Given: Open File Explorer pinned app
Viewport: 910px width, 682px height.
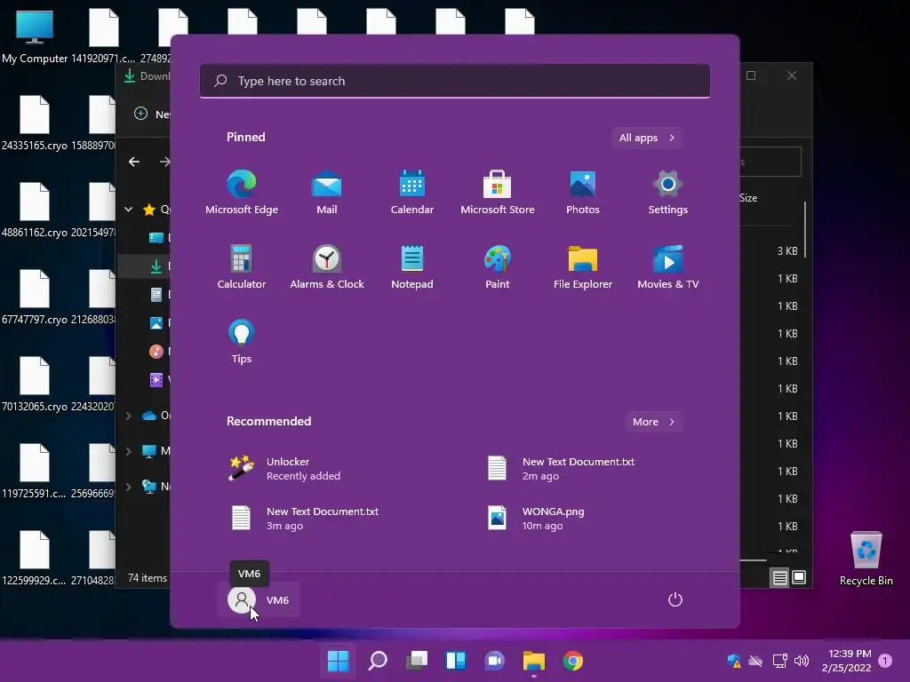Looking at the screenshot, I should coord(583,267).
